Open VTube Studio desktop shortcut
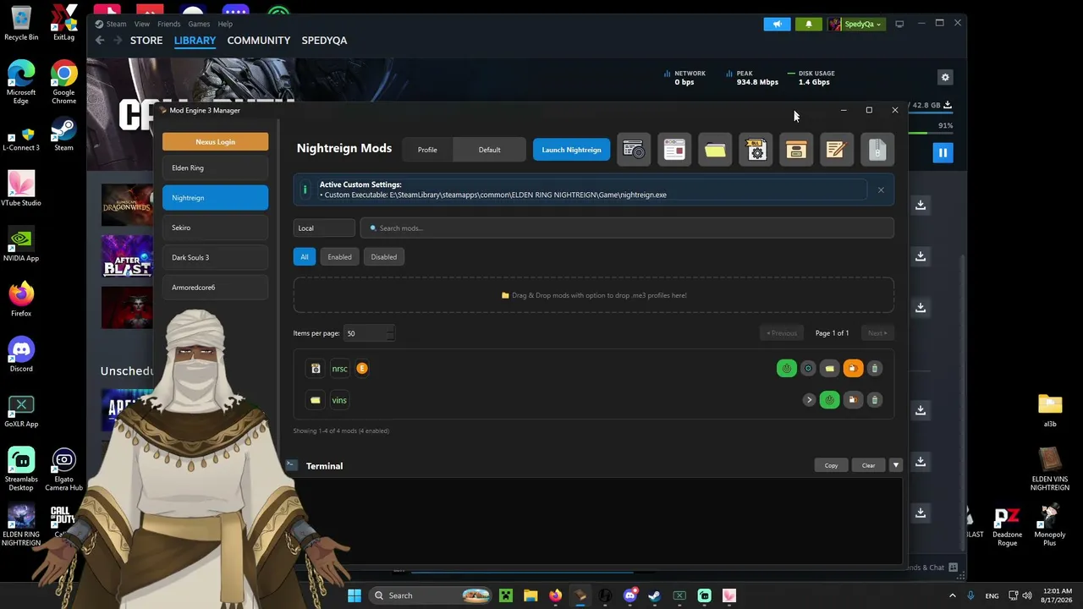The height and width of the screenshot is (609, 1083). click(x=21, y=188)
